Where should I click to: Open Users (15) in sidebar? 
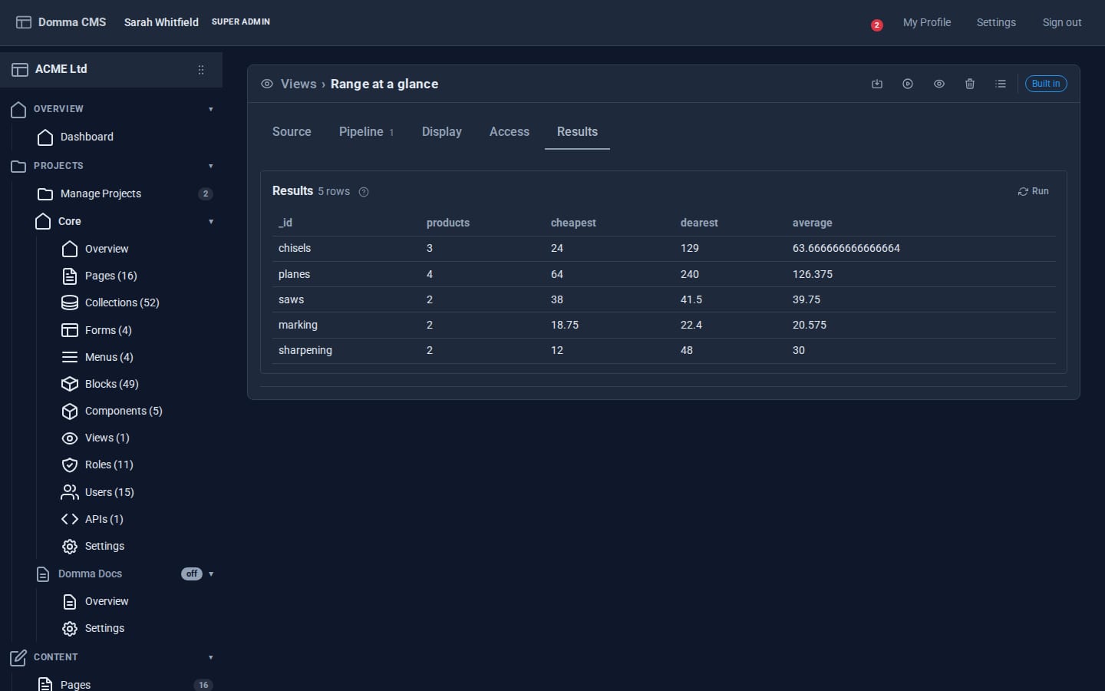[109, 492]
